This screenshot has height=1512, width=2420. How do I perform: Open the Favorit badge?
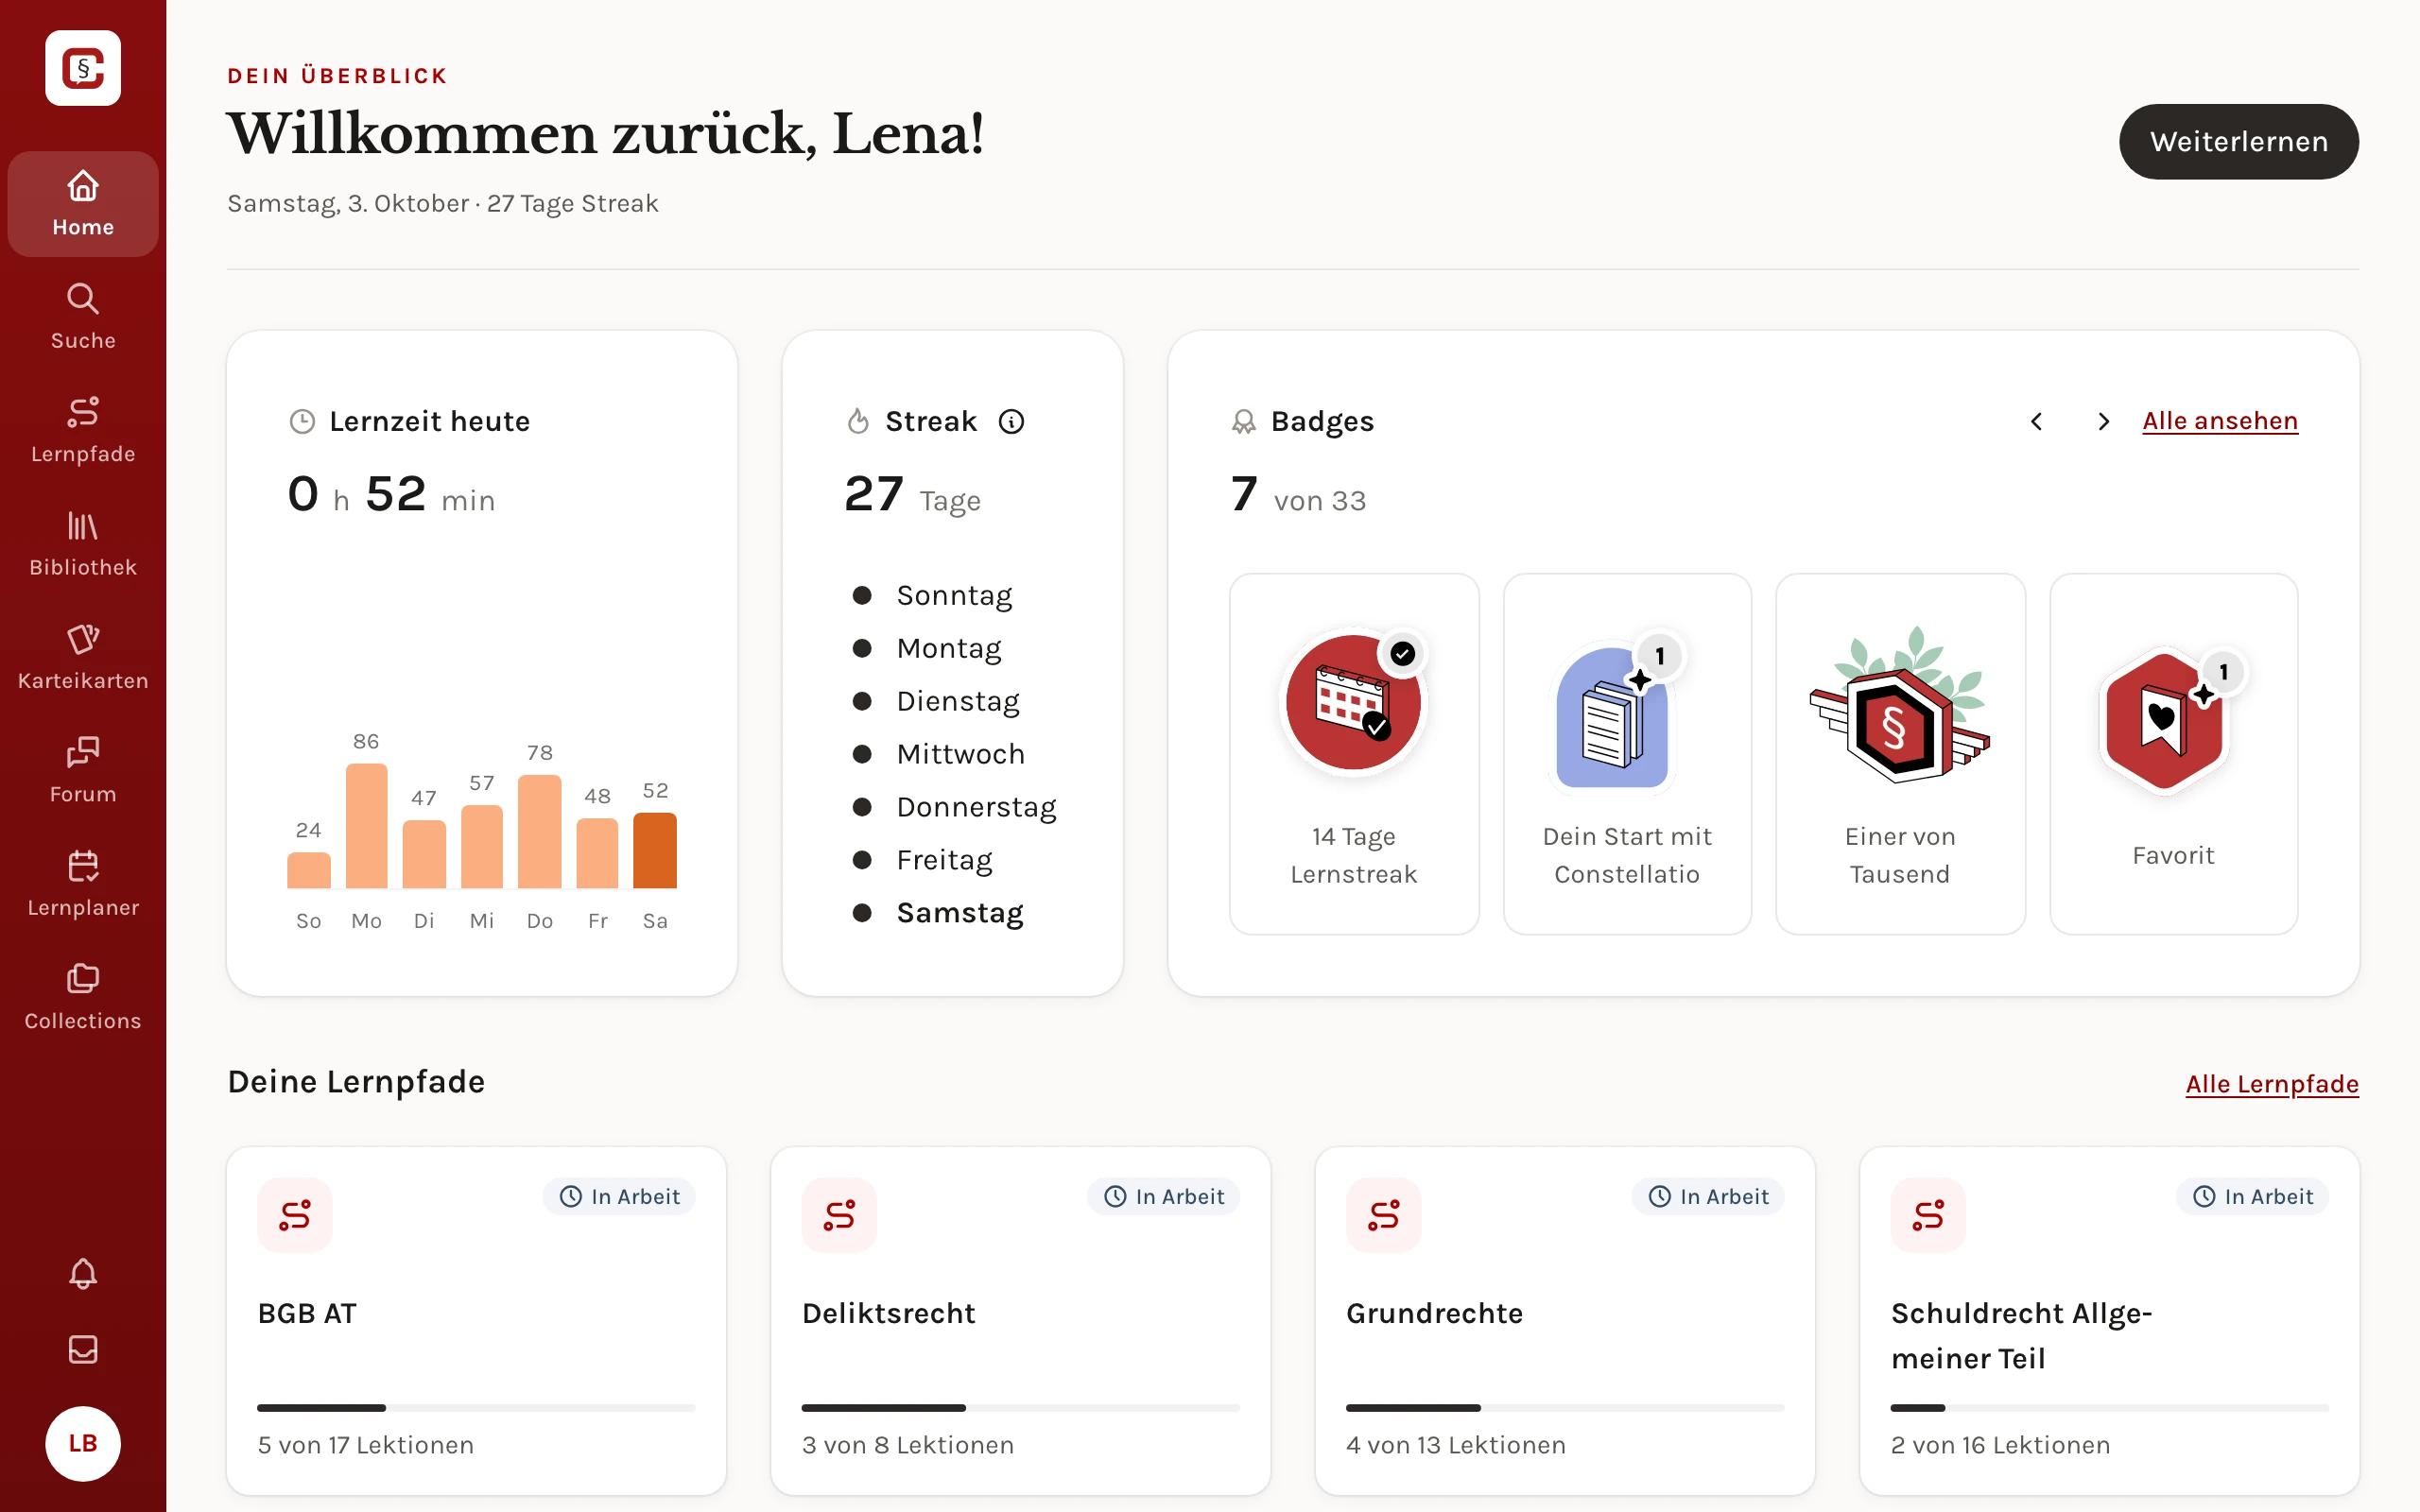pos(2173,754)
